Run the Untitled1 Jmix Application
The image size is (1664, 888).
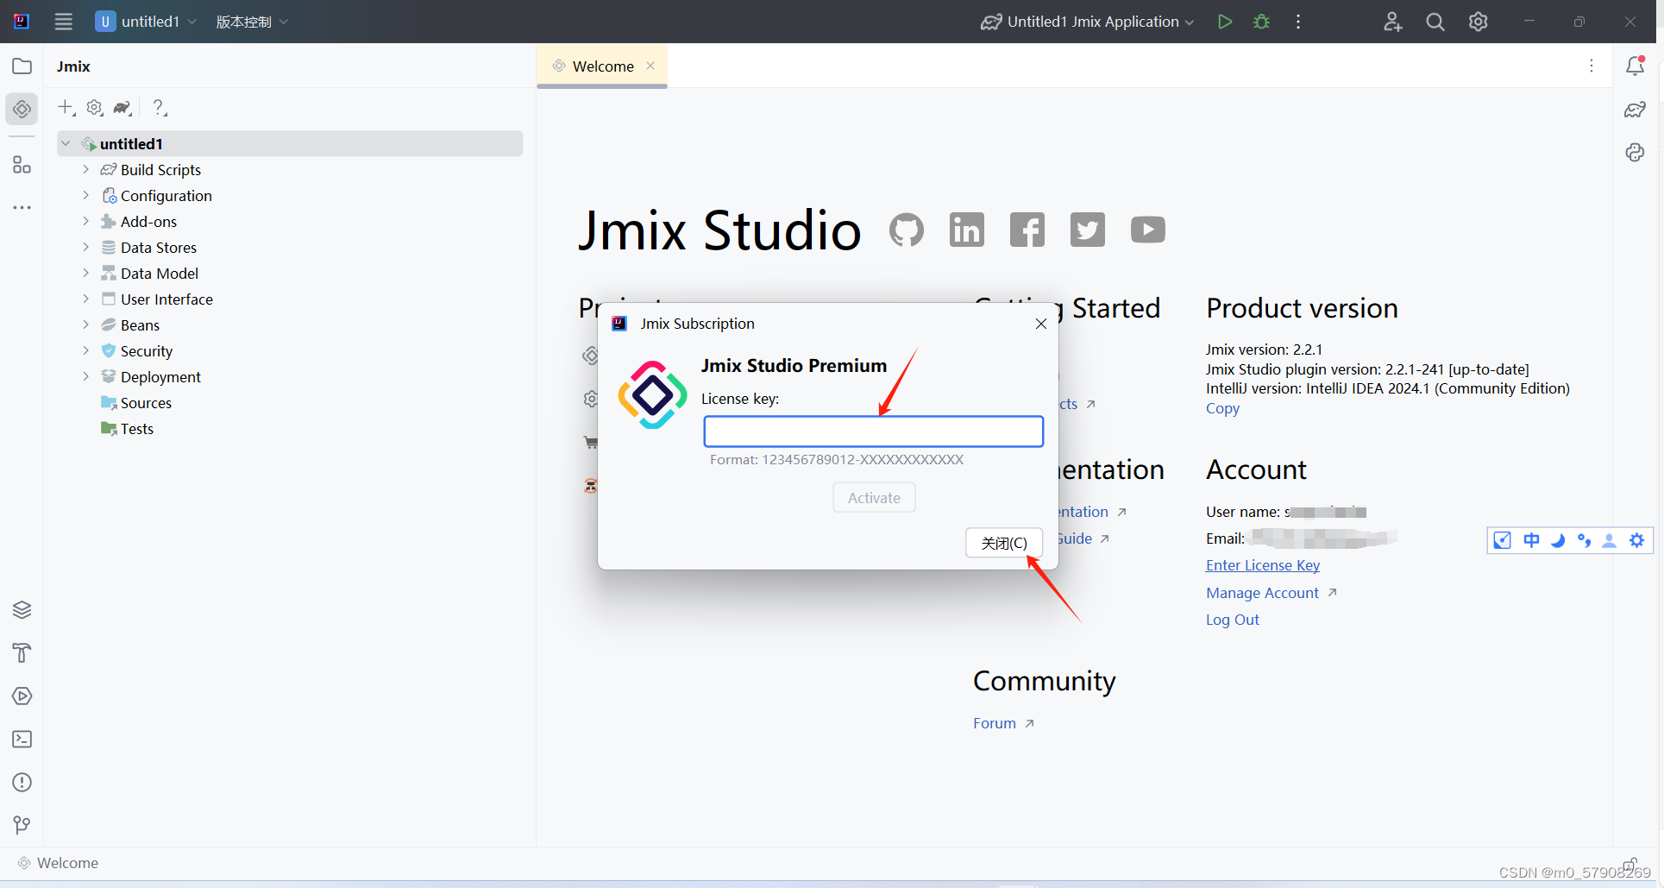(1224, 22)
